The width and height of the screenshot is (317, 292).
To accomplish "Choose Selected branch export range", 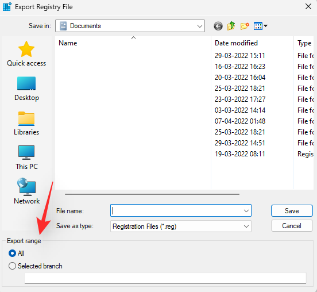I will [x=36, y=266].
